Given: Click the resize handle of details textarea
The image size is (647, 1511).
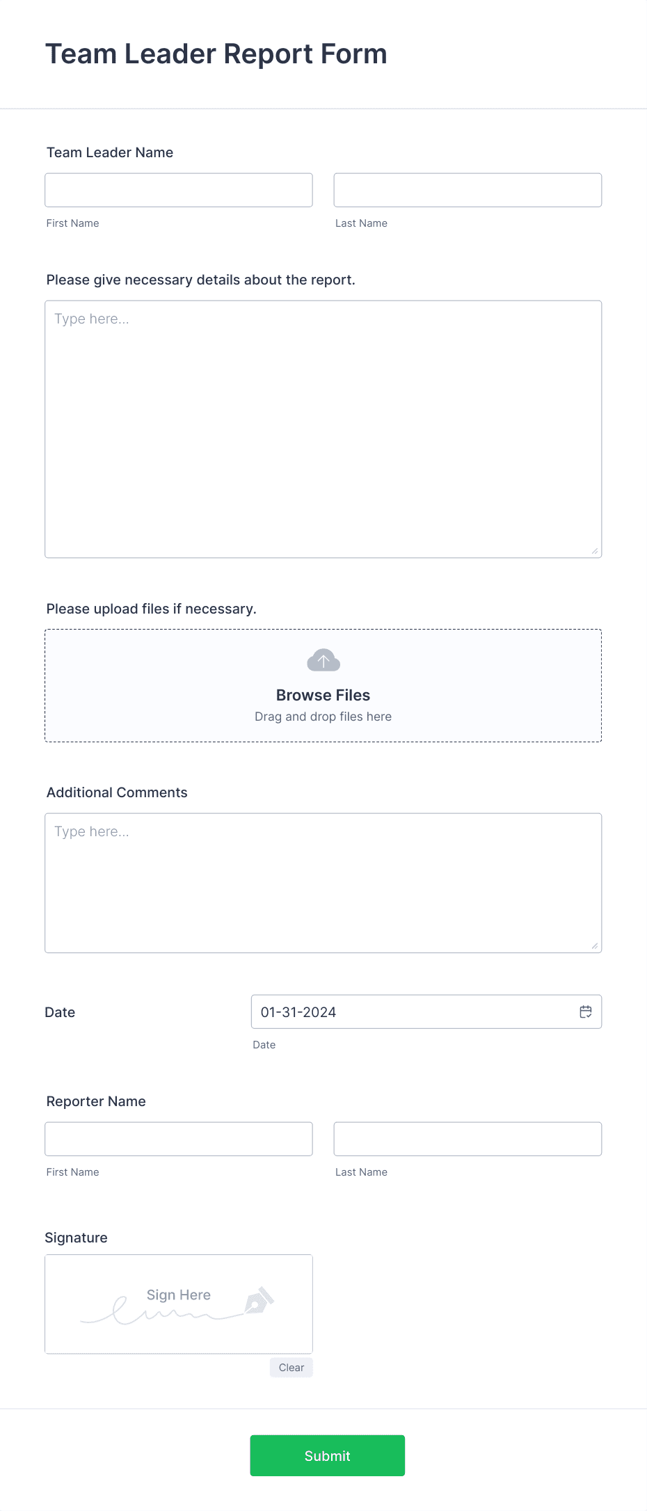Looking at the screenshot, I should pos(595,550).
